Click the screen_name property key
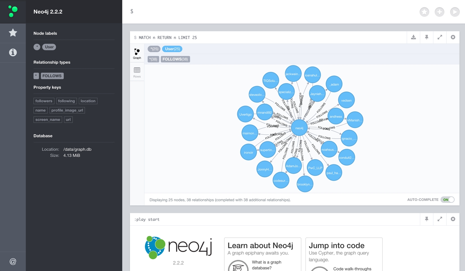 [x=48, y=120]
